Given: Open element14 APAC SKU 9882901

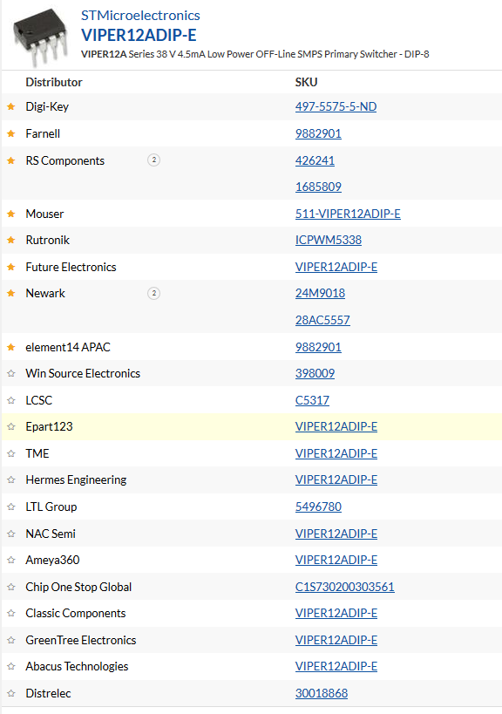Looking at the screenshot, I should [318, 347].
